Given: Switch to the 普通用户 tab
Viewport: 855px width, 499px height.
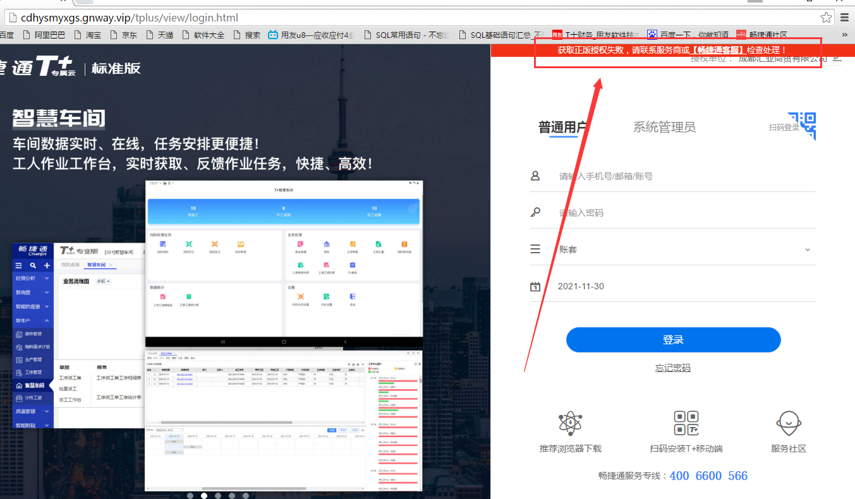Looking at the screenshot, I should pyautogui.click(x=562, y=128).
